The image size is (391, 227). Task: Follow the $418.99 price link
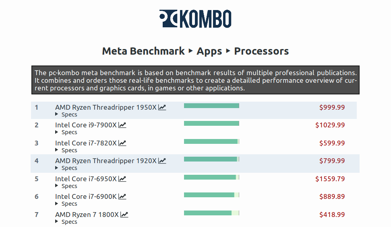click(332, 215)
